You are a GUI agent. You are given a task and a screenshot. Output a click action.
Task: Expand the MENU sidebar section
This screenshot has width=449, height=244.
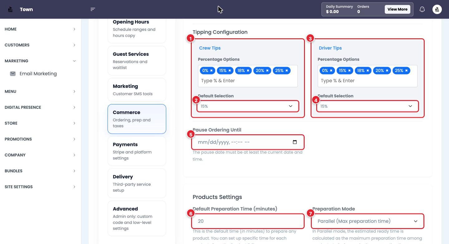coord(40,91)
